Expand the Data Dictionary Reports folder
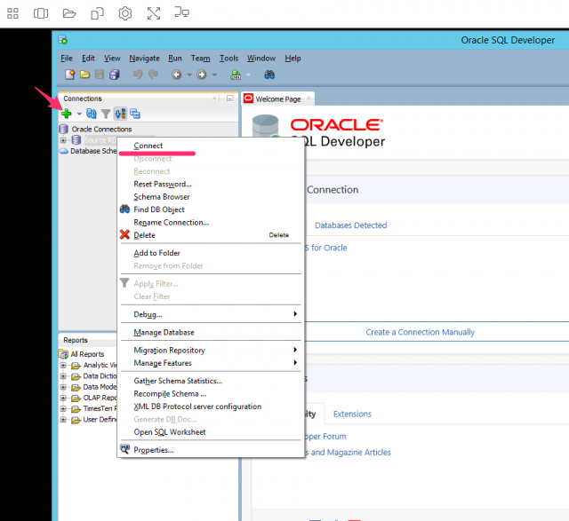This screenshot has height=521, width=569. 63,375
